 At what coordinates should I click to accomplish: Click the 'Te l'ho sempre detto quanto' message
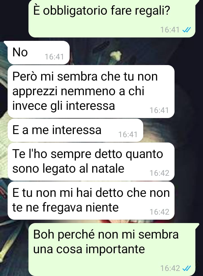(x=91, y=161)
